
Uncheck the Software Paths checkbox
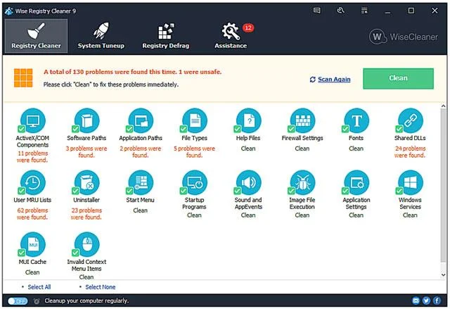pyautogui.click(x=75, y=129)
